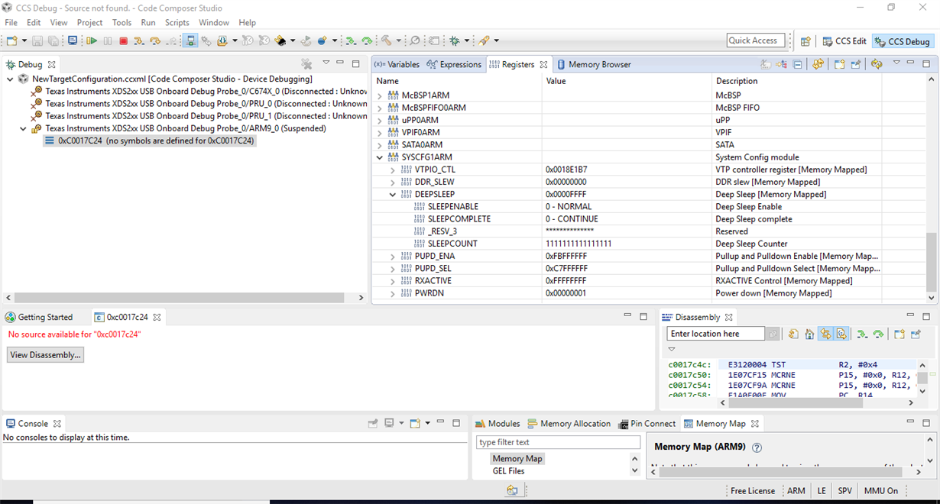Click the Assembly Step Into green icon
940x504 pixels.
pyautogui.click(x=351, y=40)
